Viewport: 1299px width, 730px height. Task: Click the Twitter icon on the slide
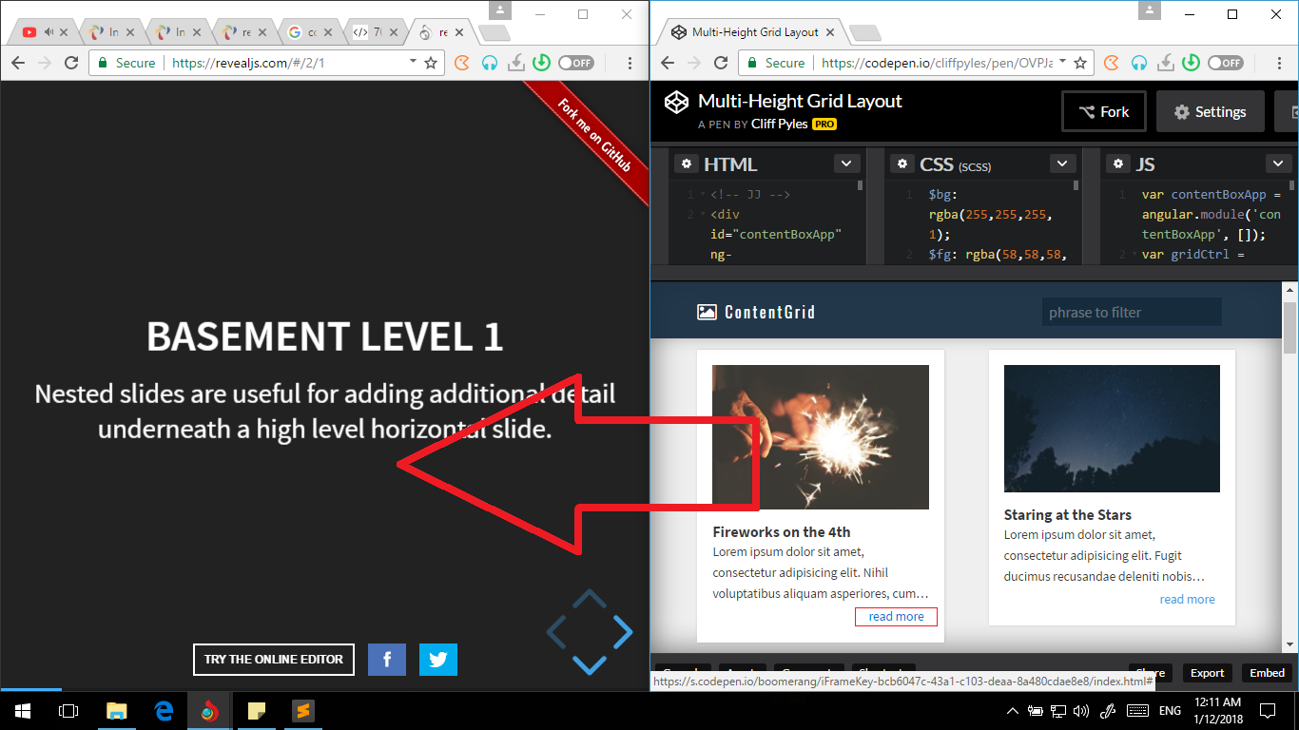(x=437, y=659)
